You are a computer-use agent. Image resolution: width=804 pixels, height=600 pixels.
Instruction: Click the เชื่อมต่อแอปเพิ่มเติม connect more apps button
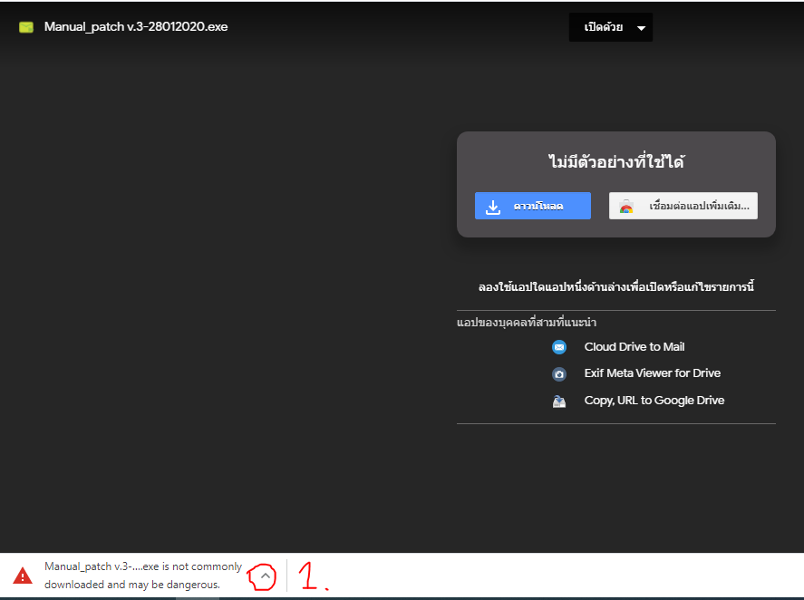pyautogui.click(x=683, y=206)
